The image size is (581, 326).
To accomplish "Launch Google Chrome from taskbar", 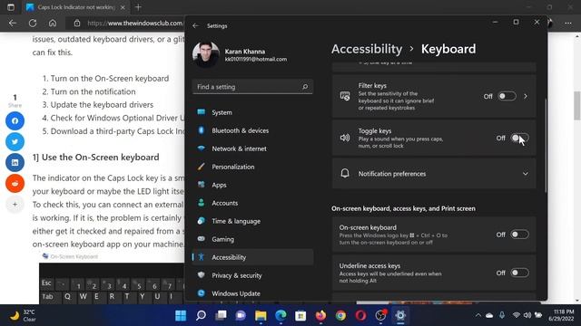I will point(341,315).
